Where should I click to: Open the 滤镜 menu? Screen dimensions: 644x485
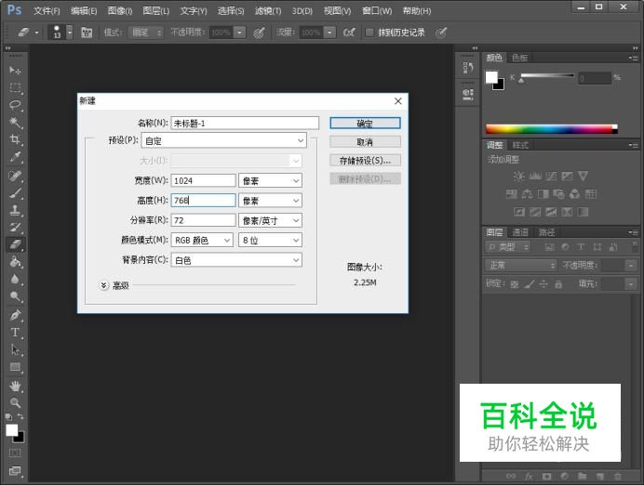(268, 11)
